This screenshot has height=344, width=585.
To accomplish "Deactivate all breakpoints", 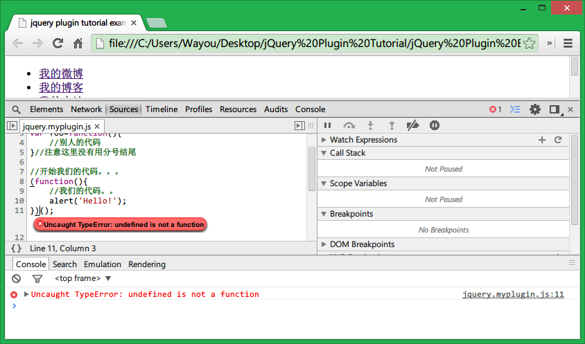I will click(x=412, y=125).
